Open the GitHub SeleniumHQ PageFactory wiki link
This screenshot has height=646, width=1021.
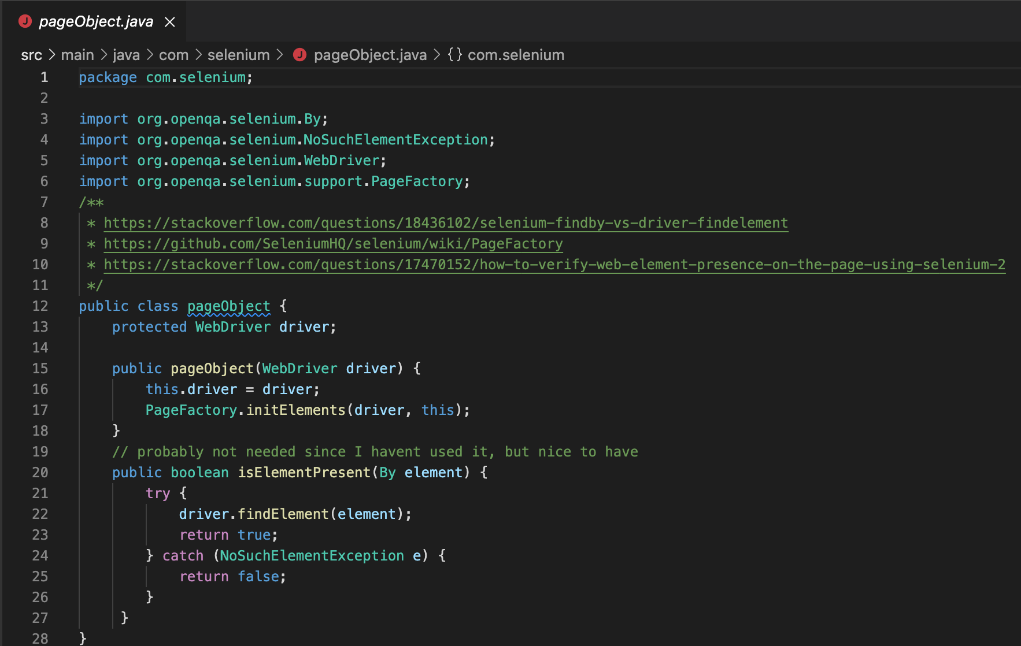[x=333, y=244]
